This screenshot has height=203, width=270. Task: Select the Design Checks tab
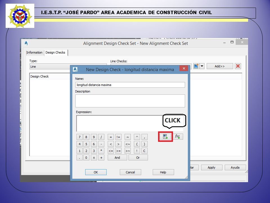point(55,52)
